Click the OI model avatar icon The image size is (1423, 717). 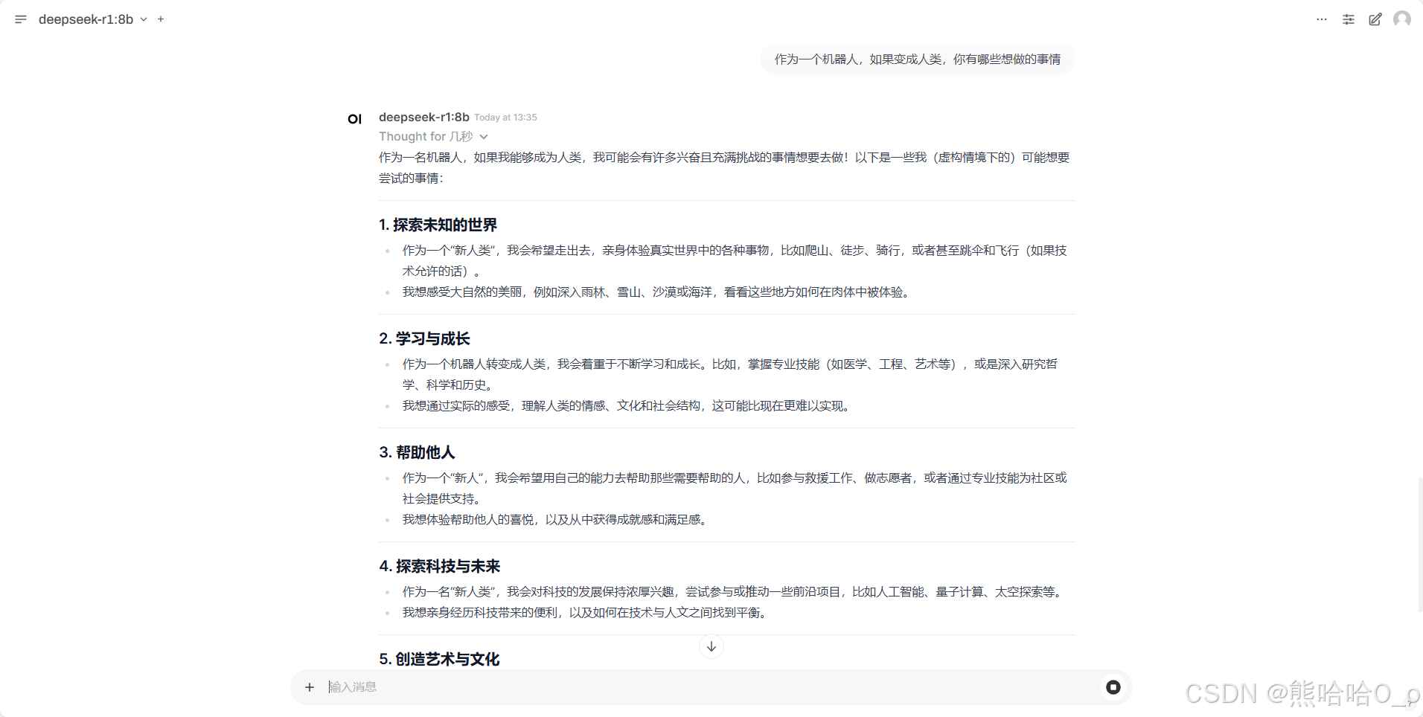coord(355,119)
